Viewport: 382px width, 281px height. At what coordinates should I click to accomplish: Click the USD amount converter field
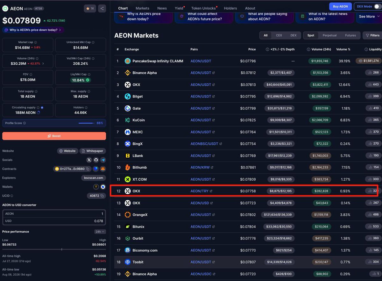[x=54, y=221]
